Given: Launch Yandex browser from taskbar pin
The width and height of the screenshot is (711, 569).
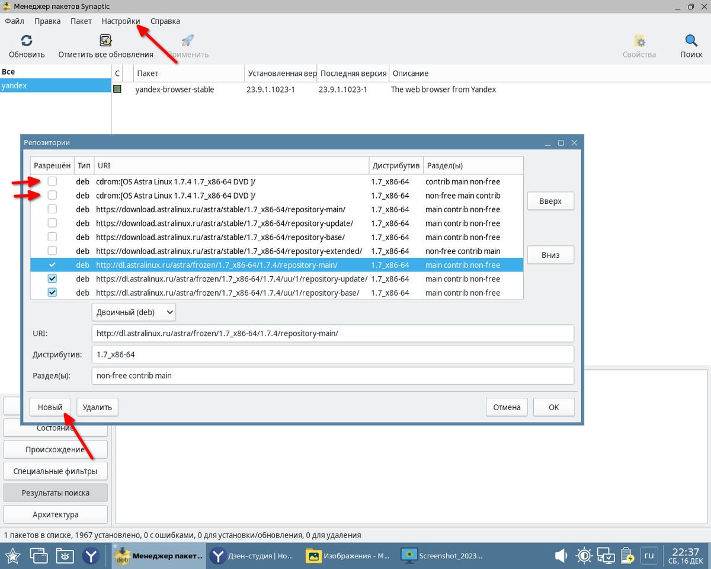Looking at the screenshot, I should (91, 555).
